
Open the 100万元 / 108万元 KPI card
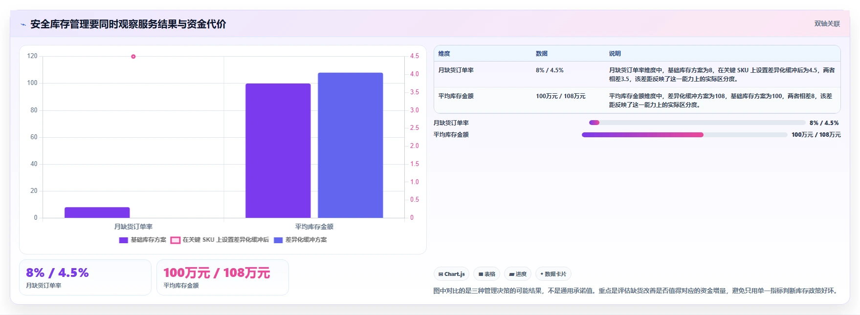click(222, 277)
